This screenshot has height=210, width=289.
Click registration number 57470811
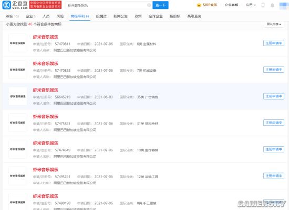63,44
